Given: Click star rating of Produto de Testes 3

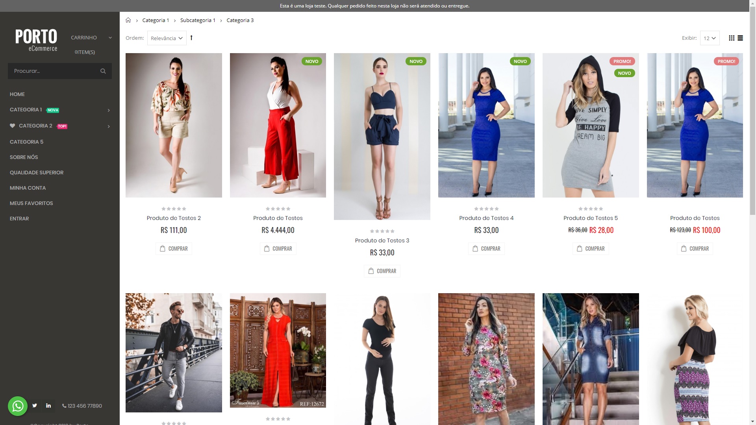Looking at the screenshot, I should (382, 231).
